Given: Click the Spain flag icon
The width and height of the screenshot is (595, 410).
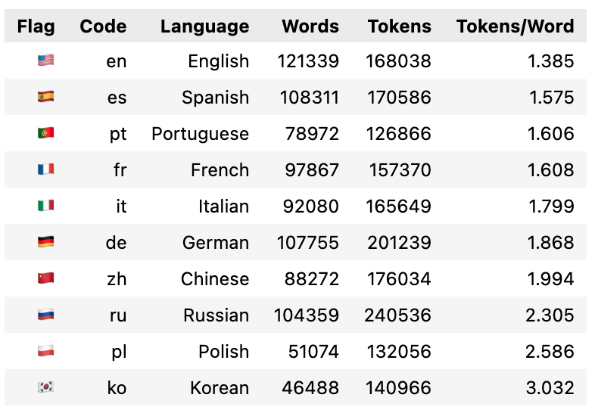Looking at the screenshot, I should point(46,97).
